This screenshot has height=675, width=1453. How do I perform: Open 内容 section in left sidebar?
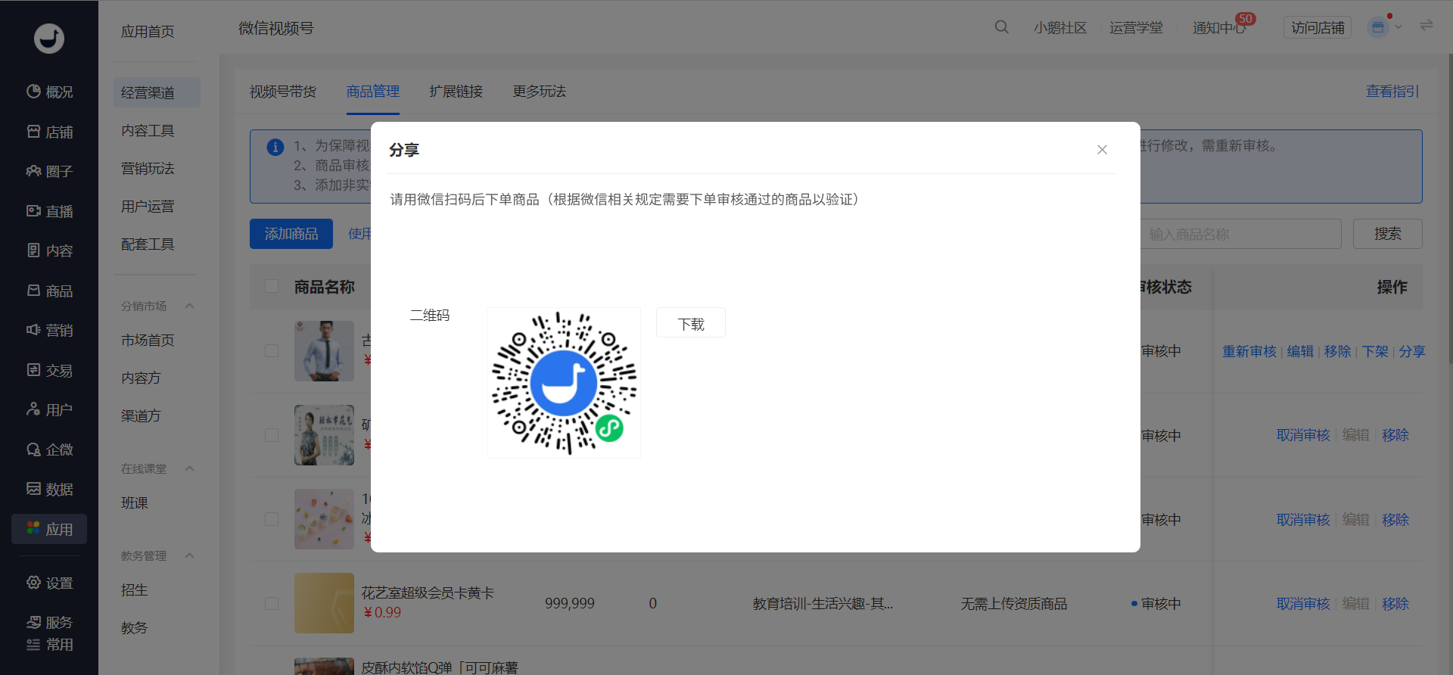click(49, 250)
